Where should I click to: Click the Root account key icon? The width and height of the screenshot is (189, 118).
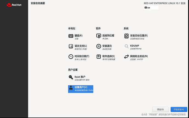pyautogui.click(x=71, y=77)
